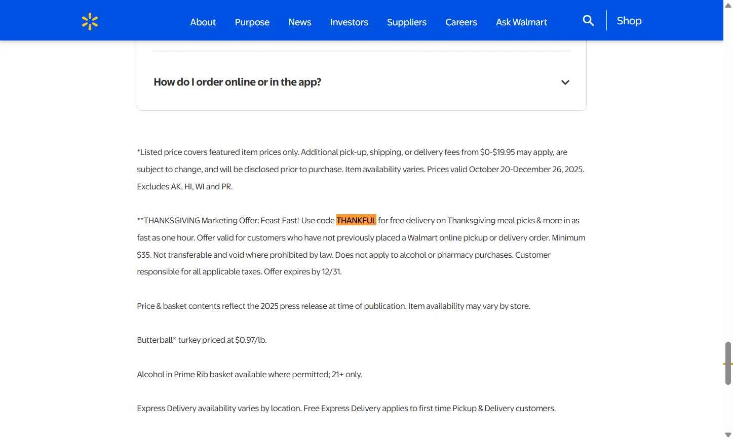
Task: Click the 'How do I order online or in the app?' heading
Action: (237, 82)
